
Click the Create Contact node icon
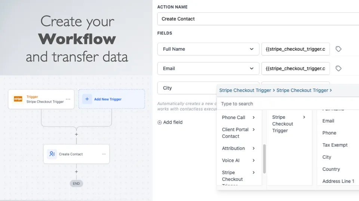coord(52,154)
